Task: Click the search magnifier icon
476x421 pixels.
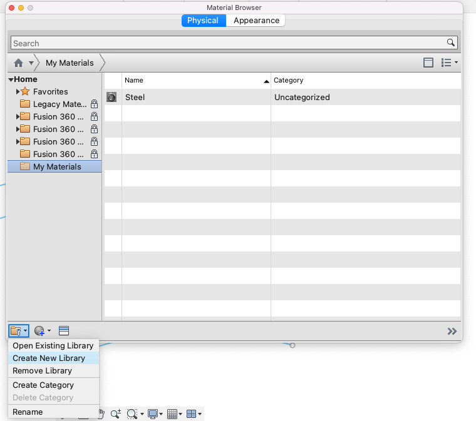Action: point(451,43)
